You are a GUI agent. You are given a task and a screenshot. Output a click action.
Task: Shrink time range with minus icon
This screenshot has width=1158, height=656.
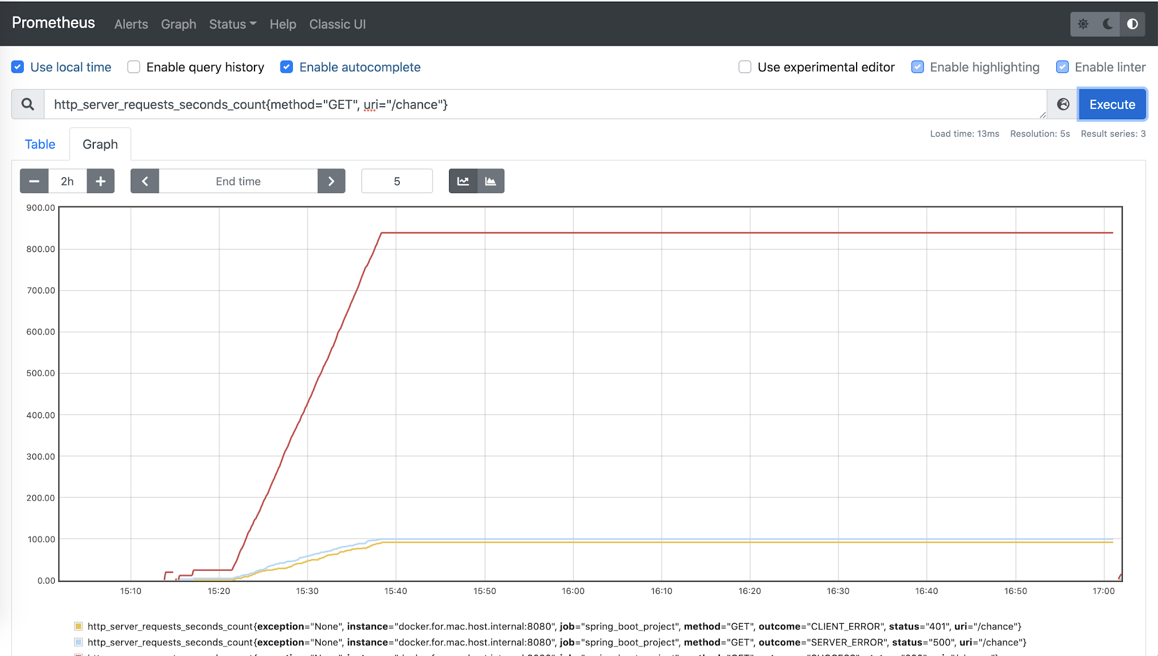34,181
